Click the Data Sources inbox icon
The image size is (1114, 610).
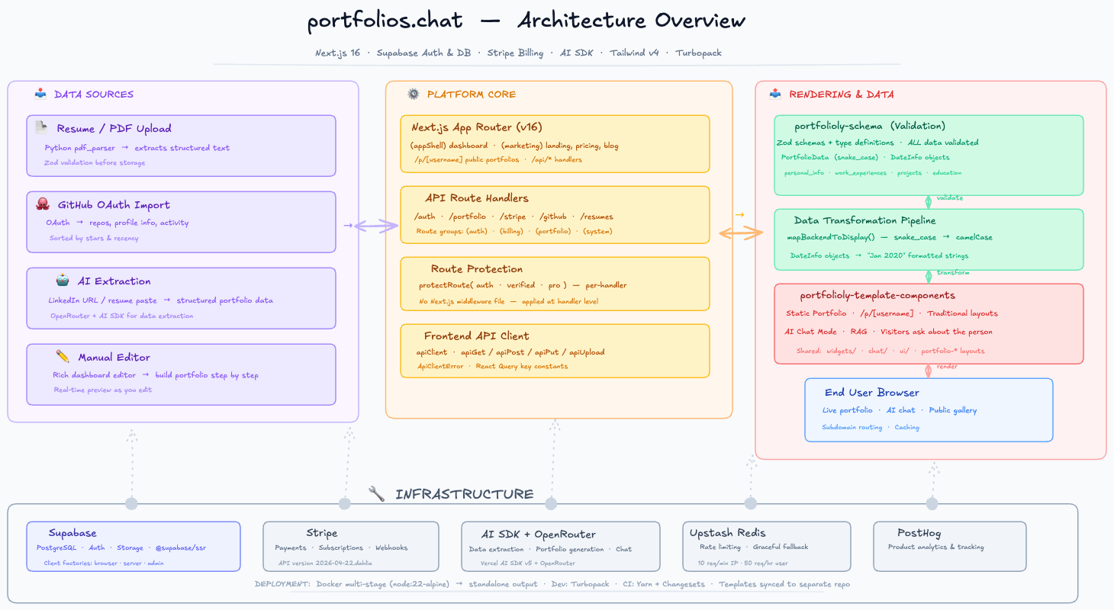40,95
